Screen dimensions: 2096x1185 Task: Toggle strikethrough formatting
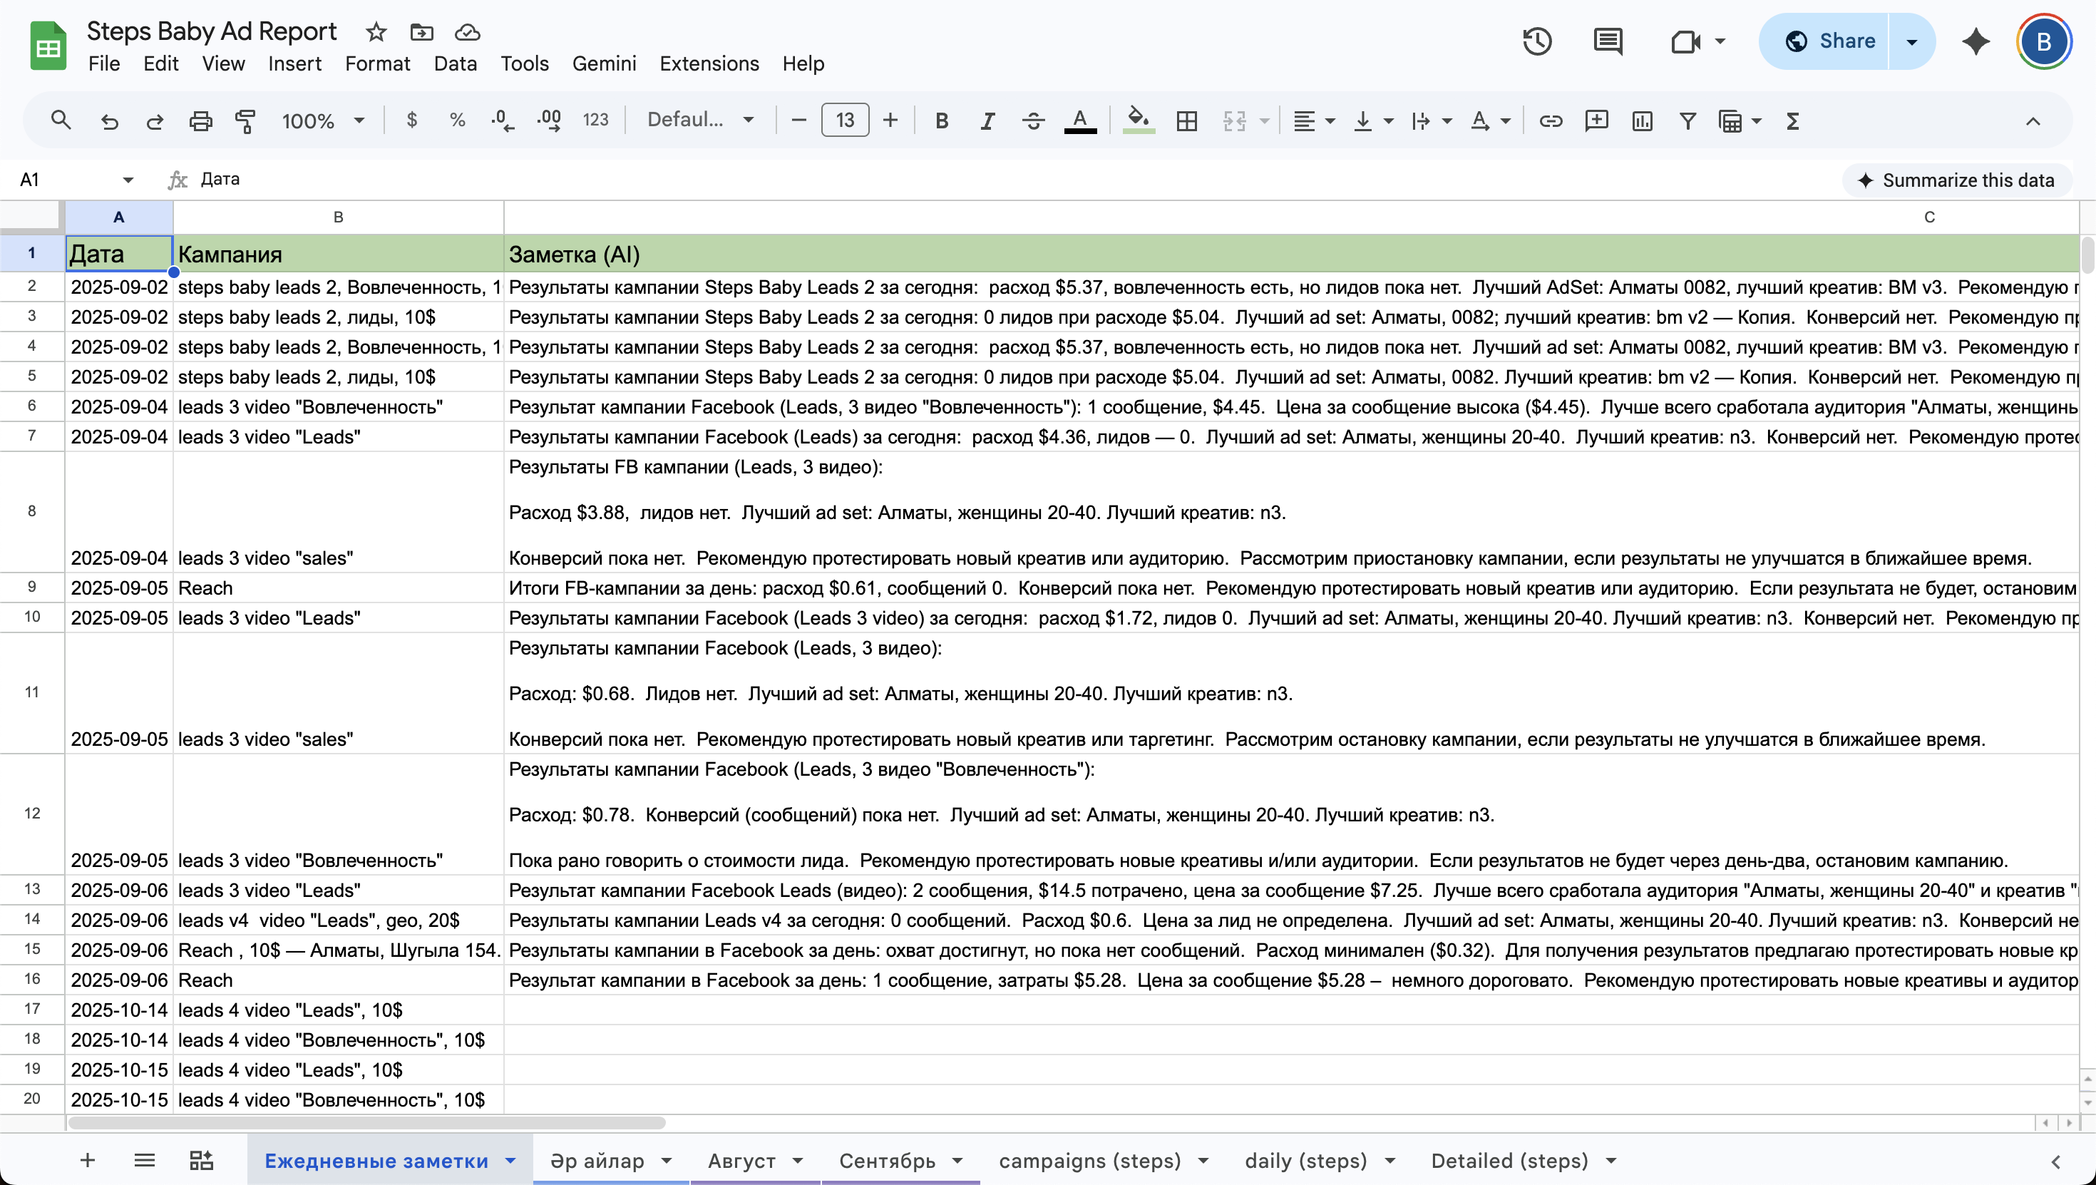1033,121
